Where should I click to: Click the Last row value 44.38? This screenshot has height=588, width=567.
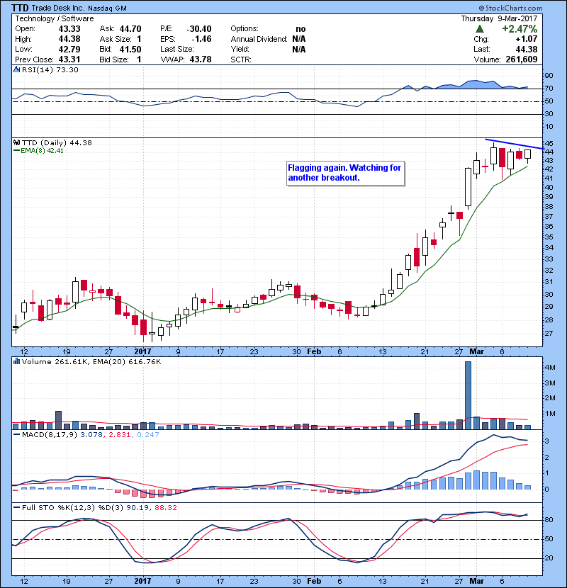(x=527, y=49)
